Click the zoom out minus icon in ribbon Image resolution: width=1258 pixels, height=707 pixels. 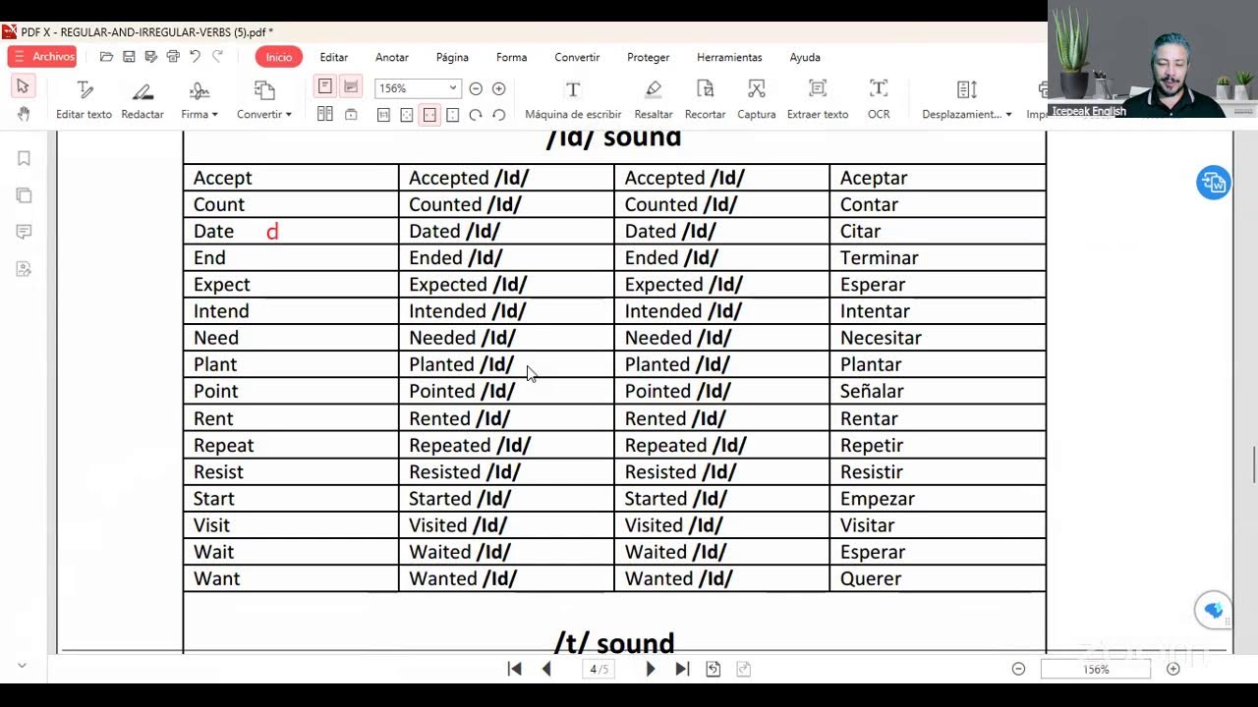476,88
